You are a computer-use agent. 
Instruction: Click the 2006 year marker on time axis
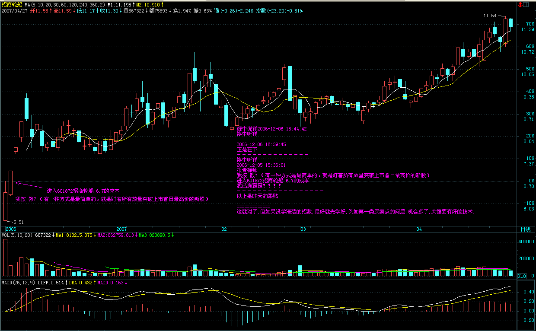pyautogui.click(x=11, y=229)
